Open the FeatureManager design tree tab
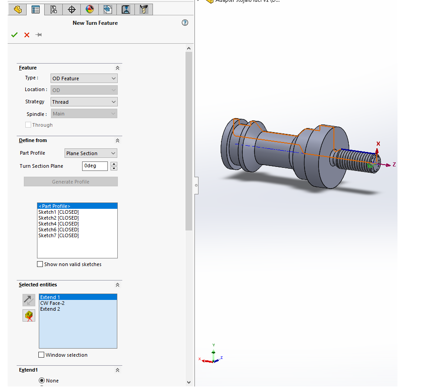The image size is (425, 391). (18, 9)
